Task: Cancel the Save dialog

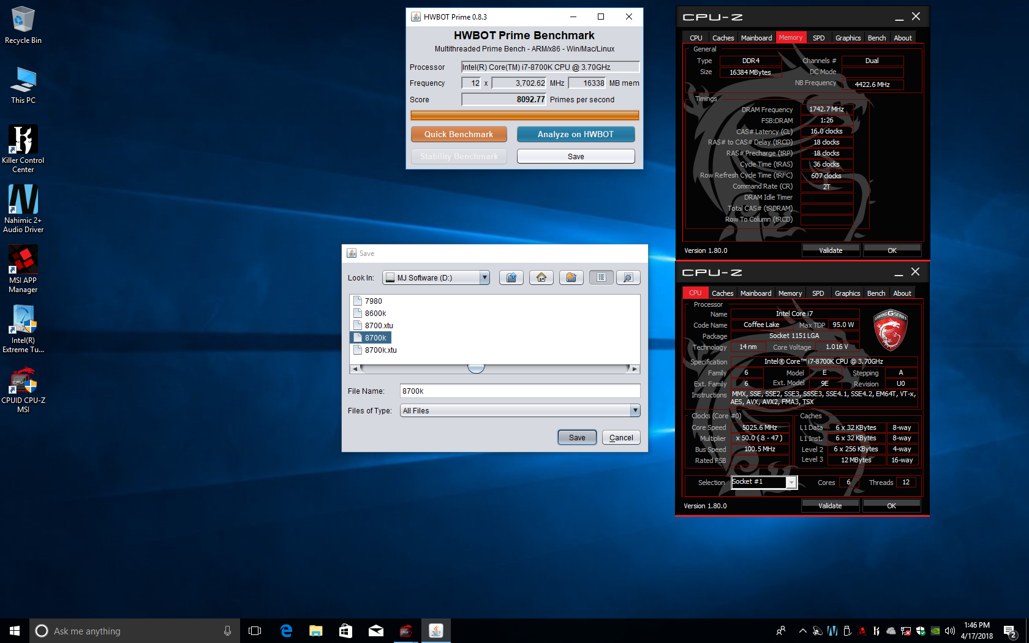Action: [x=621, y=437]
